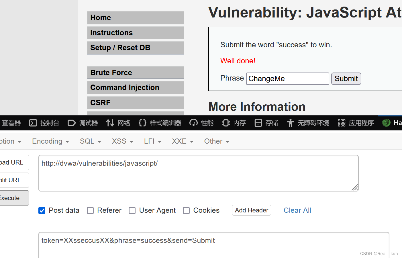Open Setup / Reset DB page
402x258 pixels.
point(136,48)
